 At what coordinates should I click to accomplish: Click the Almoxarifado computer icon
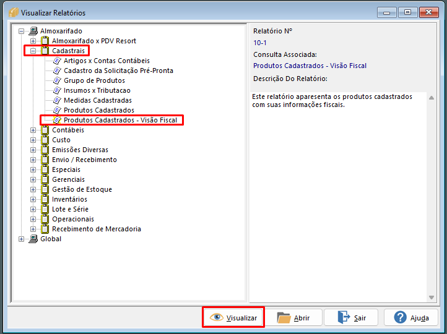33,31
